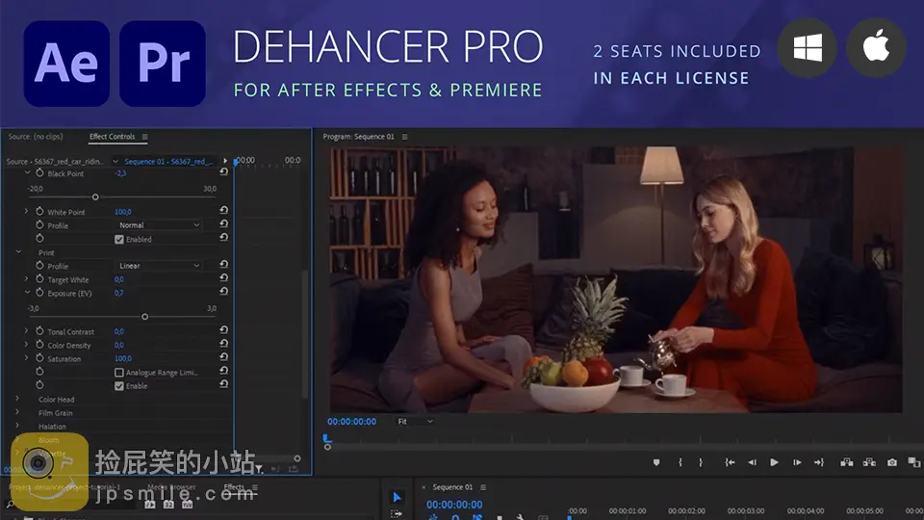924x520 pixels.
Task: Go to Out point in the Program monitor
Action: point(819,462)
